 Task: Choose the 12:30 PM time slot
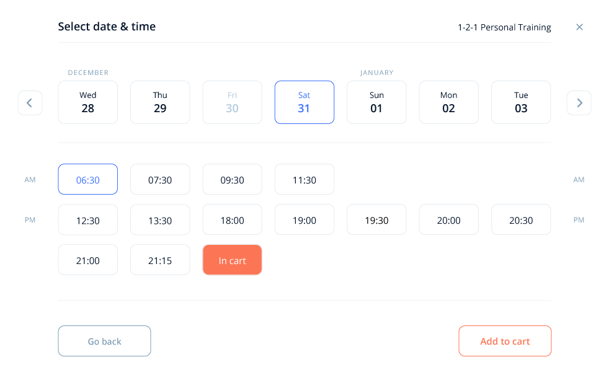tap(87, 219)
